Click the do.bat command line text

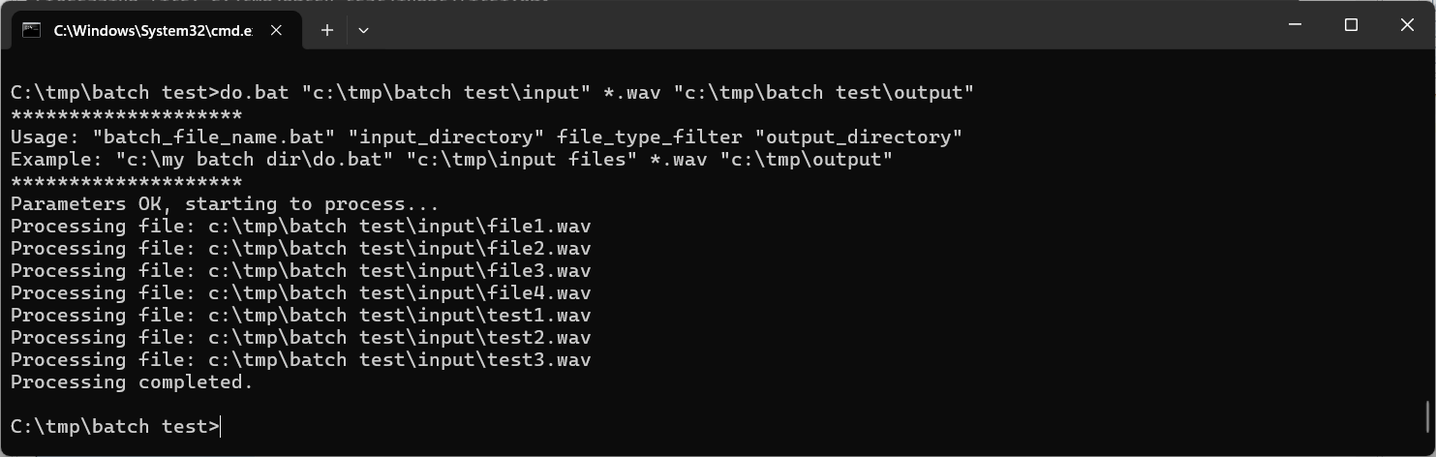click(492, 93)
